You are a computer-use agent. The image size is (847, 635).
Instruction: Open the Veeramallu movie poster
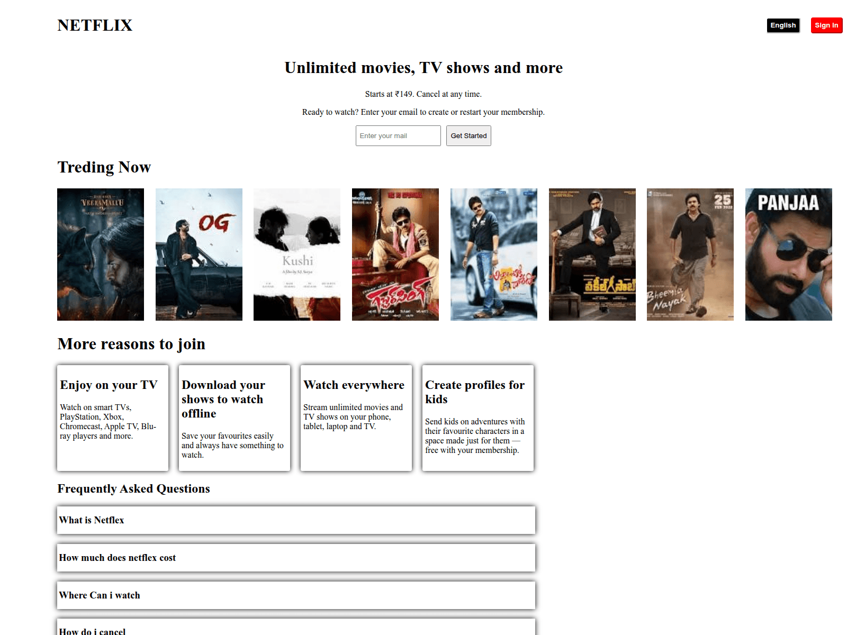point(101,255)
